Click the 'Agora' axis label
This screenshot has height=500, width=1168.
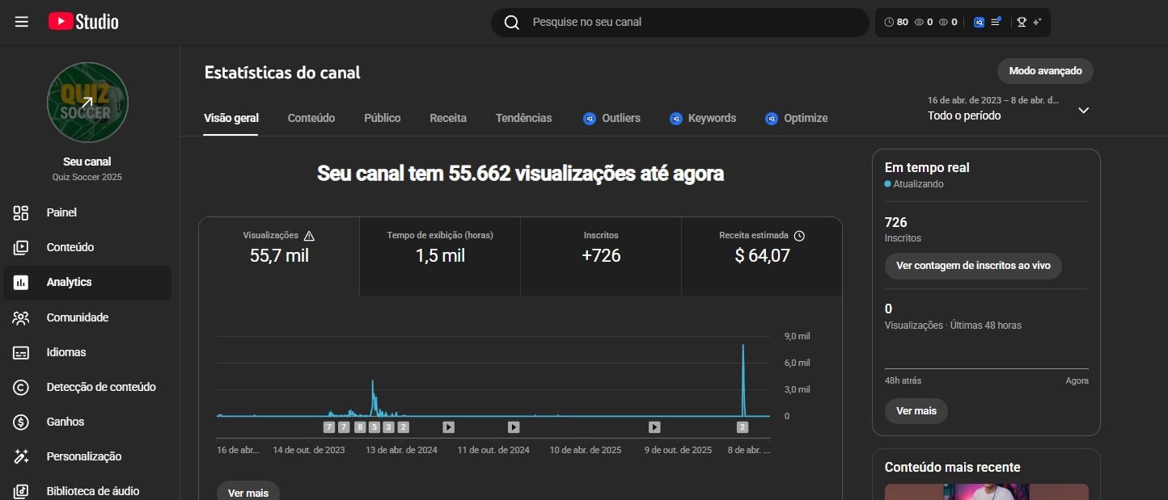1077,380
